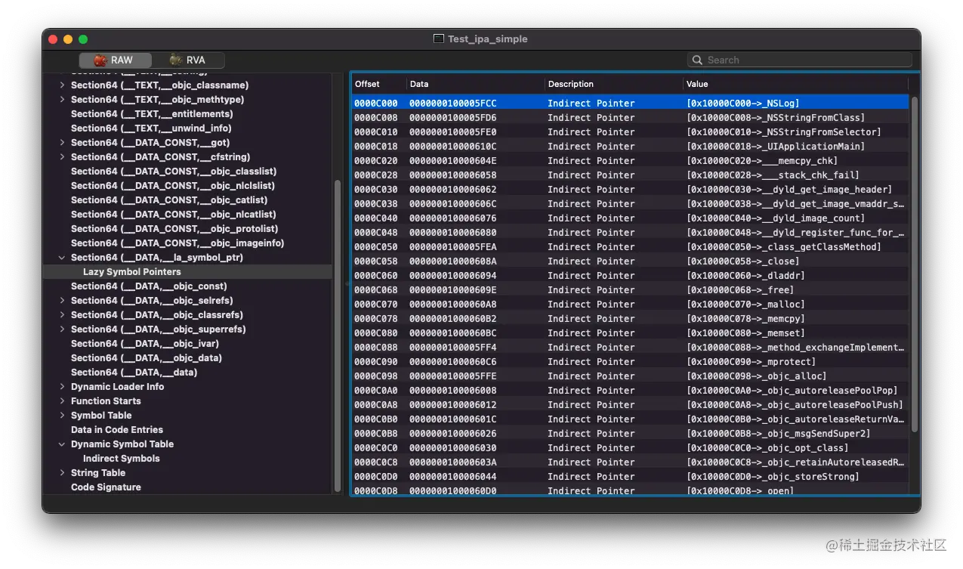Expand Section64 (__DATA,__objc_selrefs) node
The height and width of the screenshot is (569, 963).
[62, 301]
